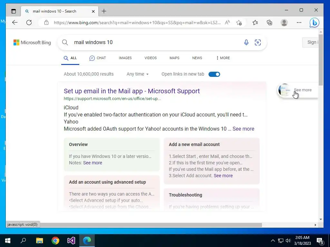Viewport: 330px width, 247px height.
Task: Switch to the VIDEOS tab
Action: (150, 58)
